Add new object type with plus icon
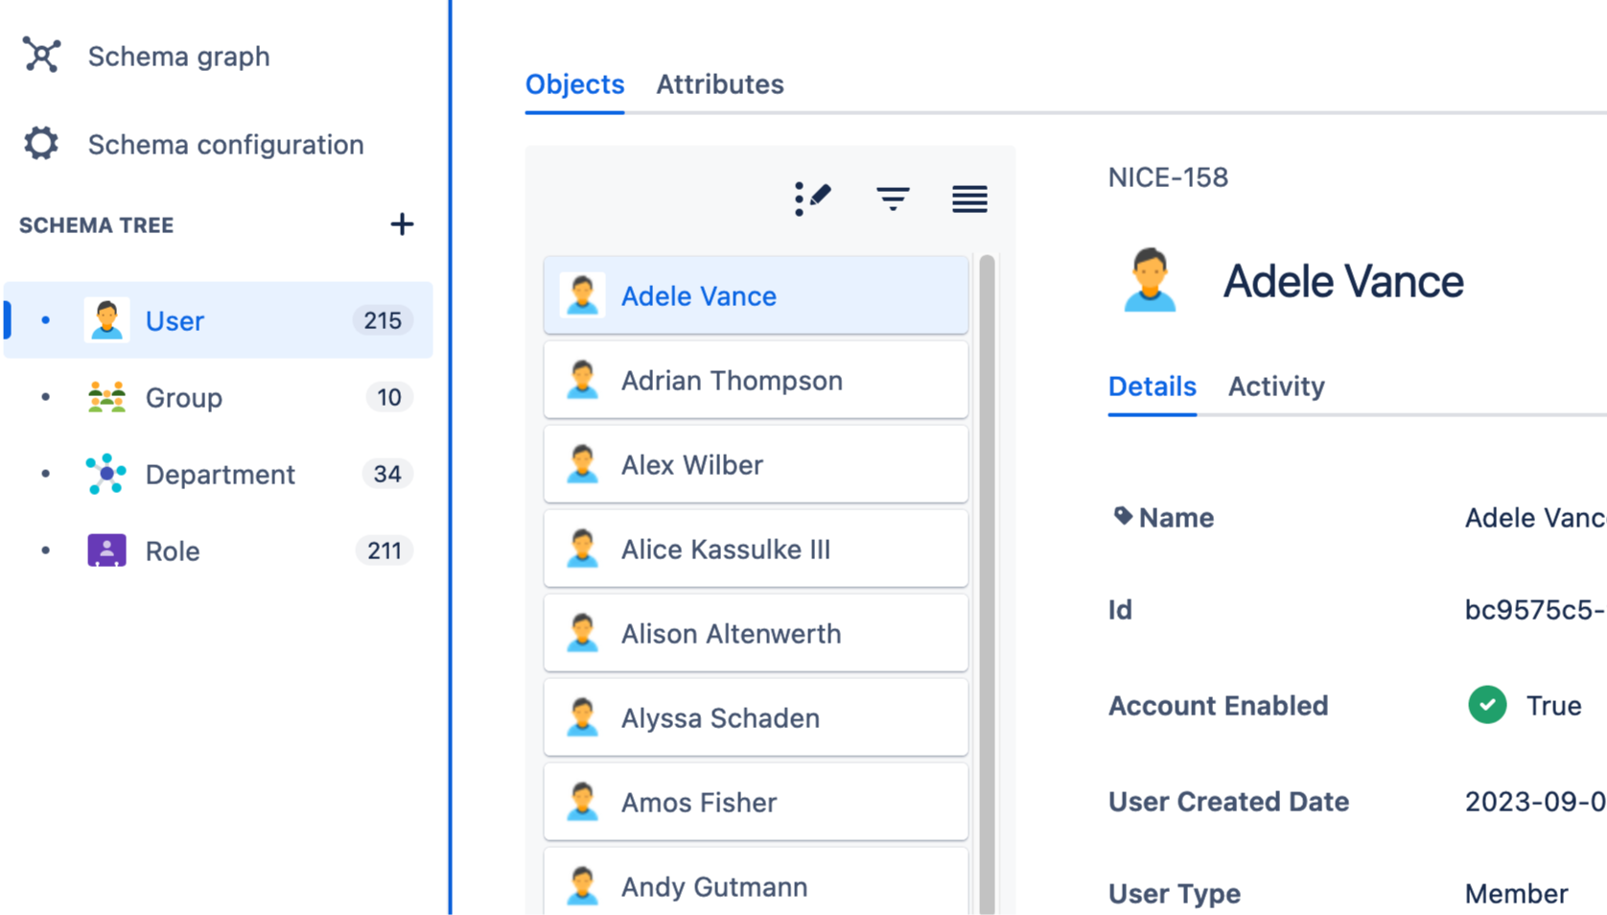This screenshot has height=915, width=1607. tap(402, 224)
